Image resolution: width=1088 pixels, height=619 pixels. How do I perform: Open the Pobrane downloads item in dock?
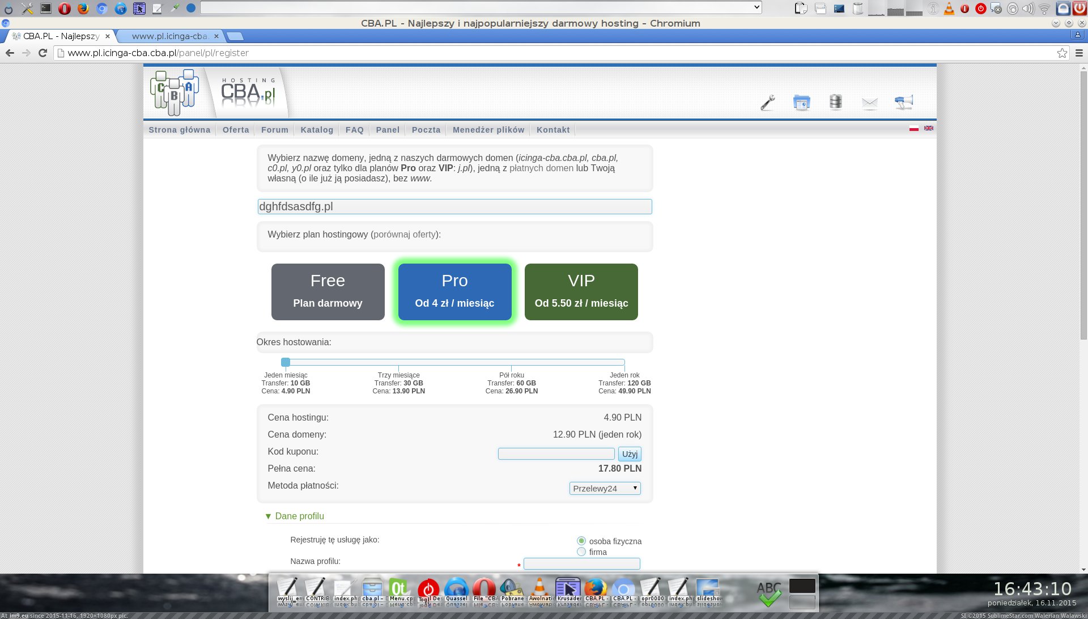tap(512, 591)
